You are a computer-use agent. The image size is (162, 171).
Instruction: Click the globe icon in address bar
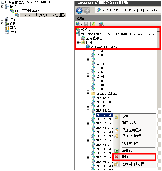pyautogui.click(x=99, y=10)
